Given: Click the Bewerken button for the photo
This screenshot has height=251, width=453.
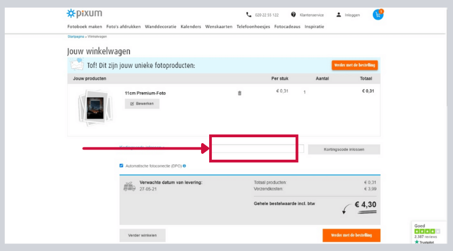Looking at the screenshot, I should pyautogui.click(x=142, y=104).
